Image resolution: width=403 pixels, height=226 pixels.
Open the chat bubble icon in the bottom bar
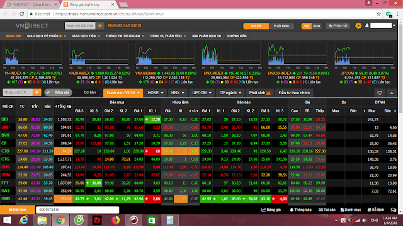click(393, 210)
